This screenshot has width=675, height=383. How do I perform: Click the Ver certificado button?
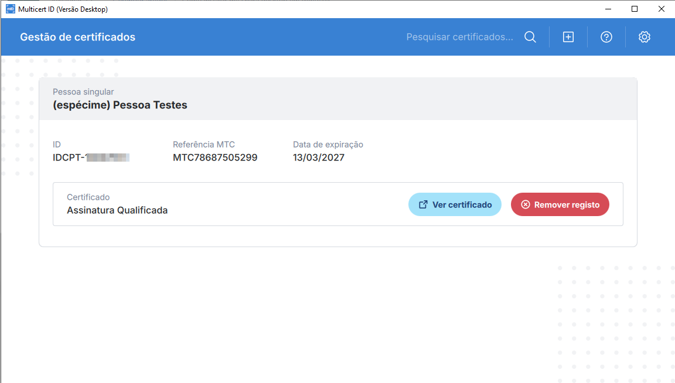(x=455, y=204)
